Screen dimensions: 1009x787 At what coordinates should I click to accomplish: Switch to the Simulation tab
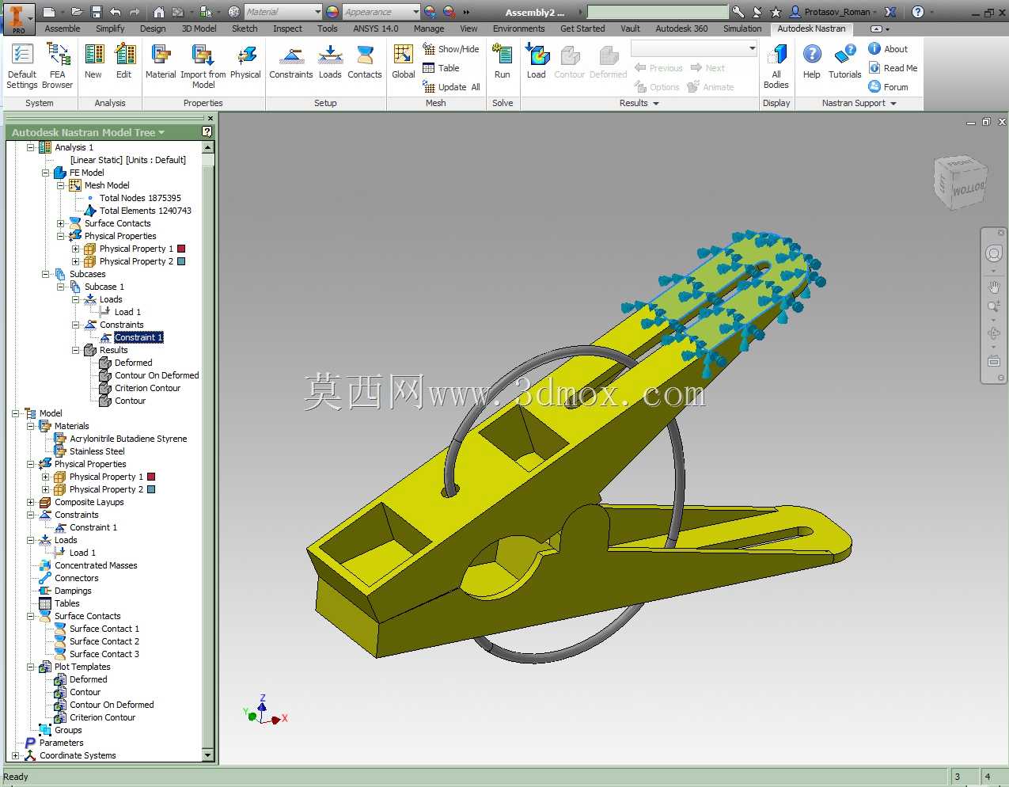point(742,29)
